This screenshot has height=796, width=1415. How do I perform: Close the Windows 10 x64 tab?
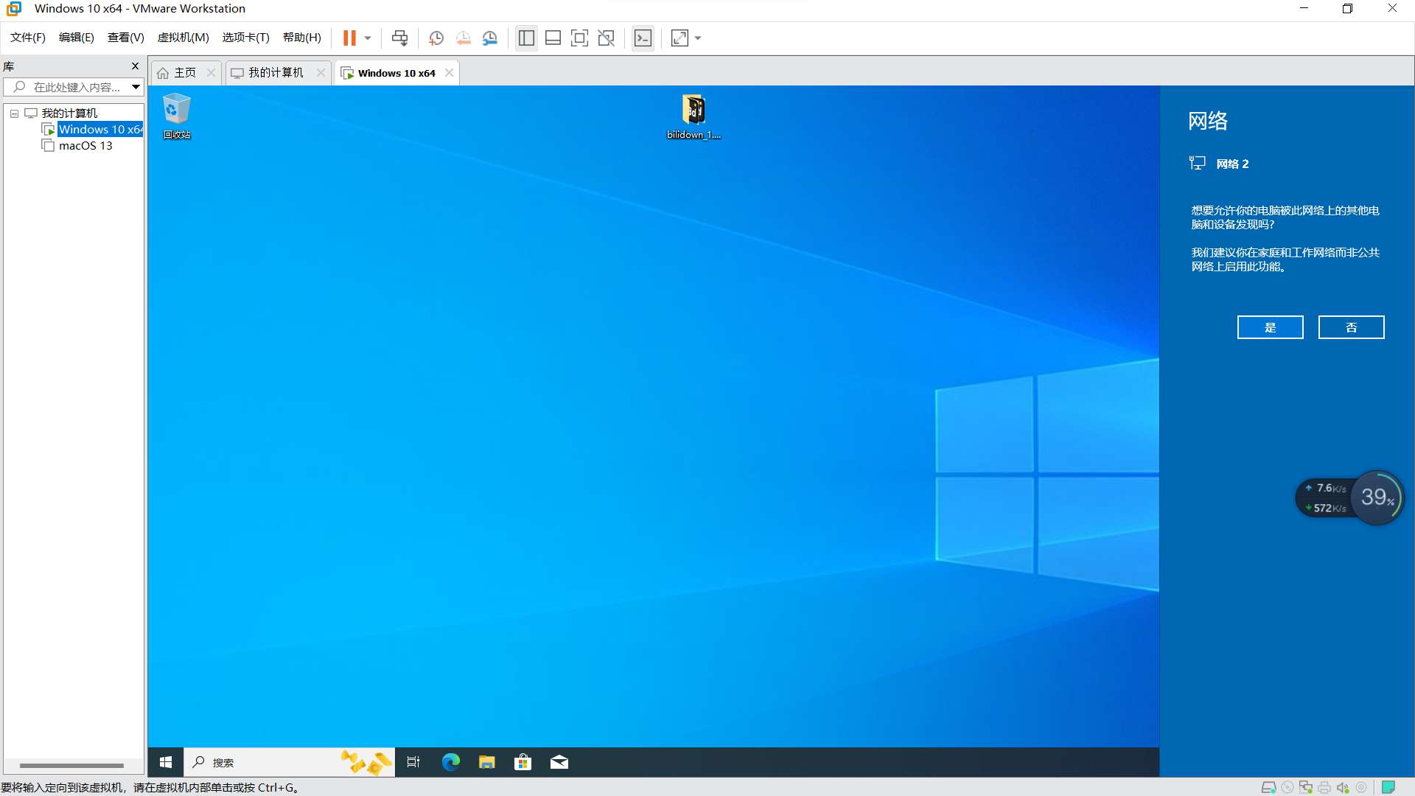449,72
